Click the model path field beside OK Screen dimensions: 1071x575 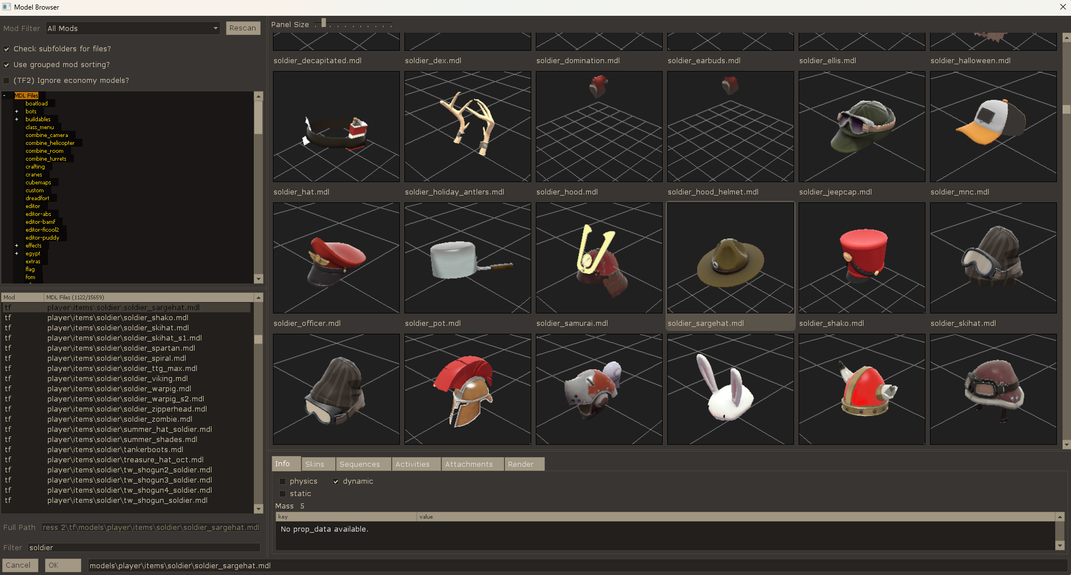click(578, 565)
